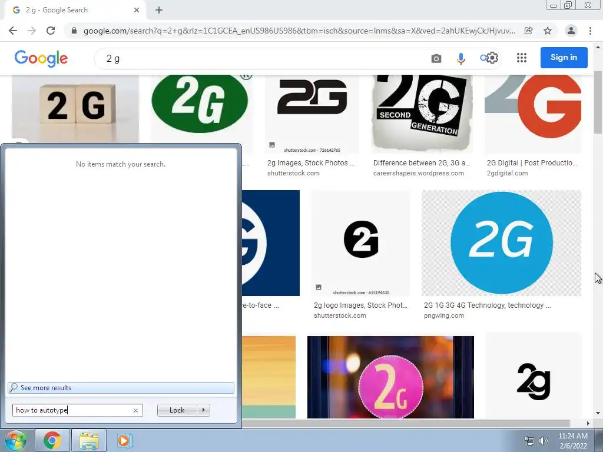Click the Google search box containing '2 g'
The height and width of the screenshot is (452, 603).
pos(261,58)
